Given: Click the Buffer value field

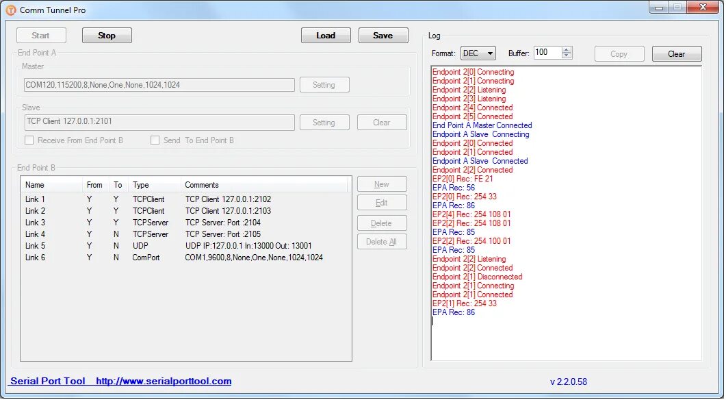Looking at the screenshot, I should pos(547,53).
